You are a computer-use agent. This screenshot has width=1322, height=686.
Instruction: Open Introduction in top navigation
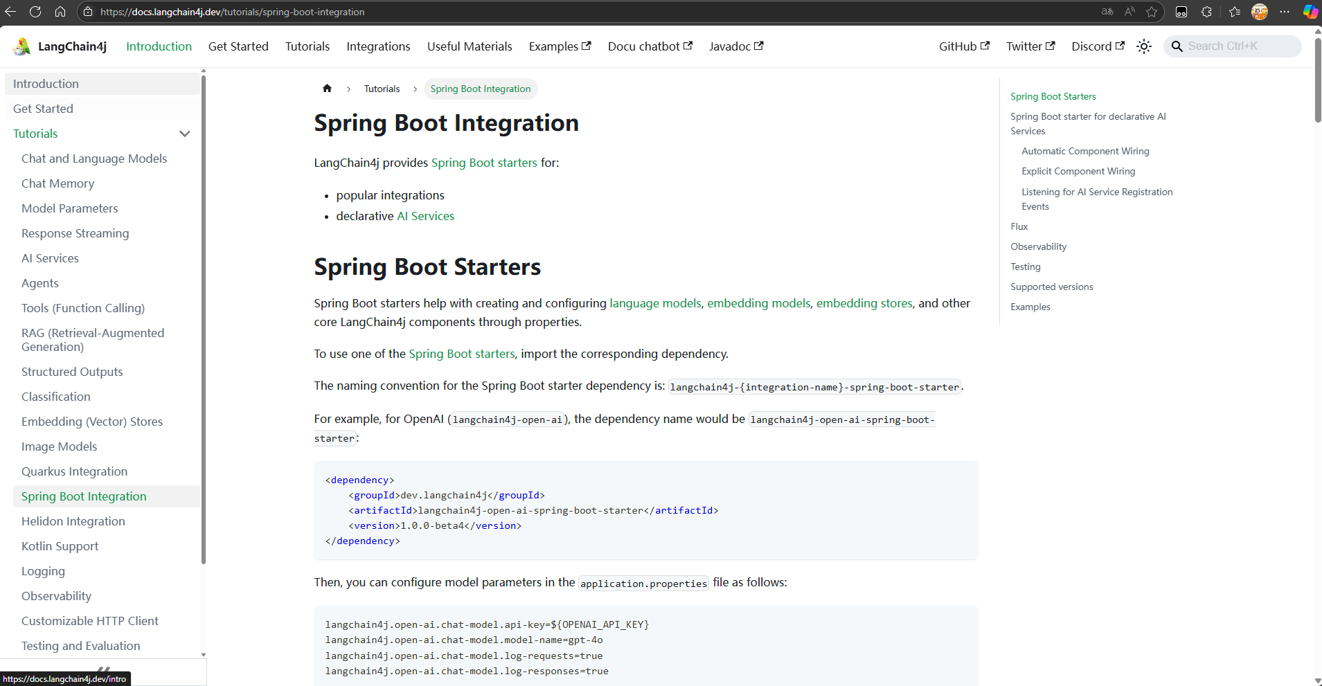pyautogui.click(x=159, y=46)
